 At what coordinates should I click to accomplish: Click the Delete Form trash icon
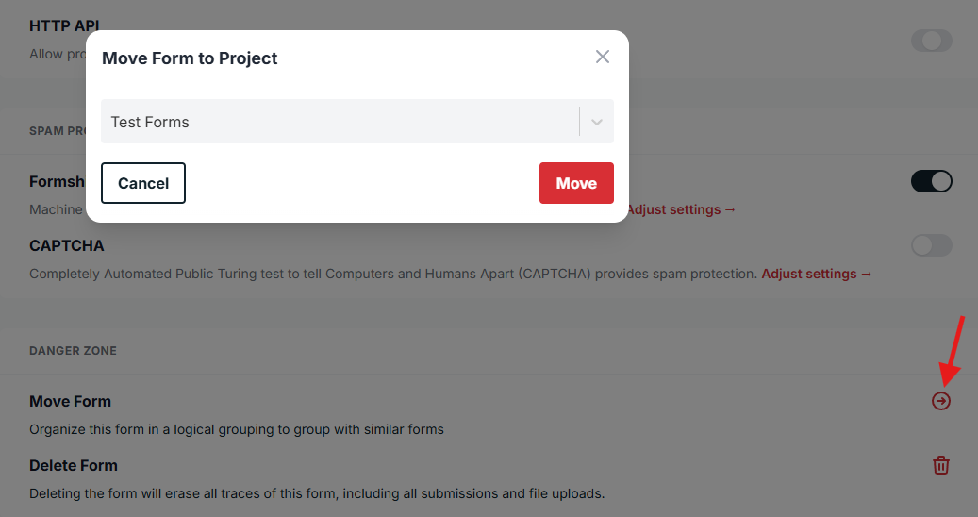941,465
